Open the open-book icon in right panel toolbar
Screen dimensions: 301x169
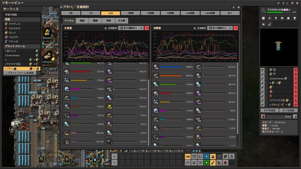pyautogui.click(x=282, y=18)
